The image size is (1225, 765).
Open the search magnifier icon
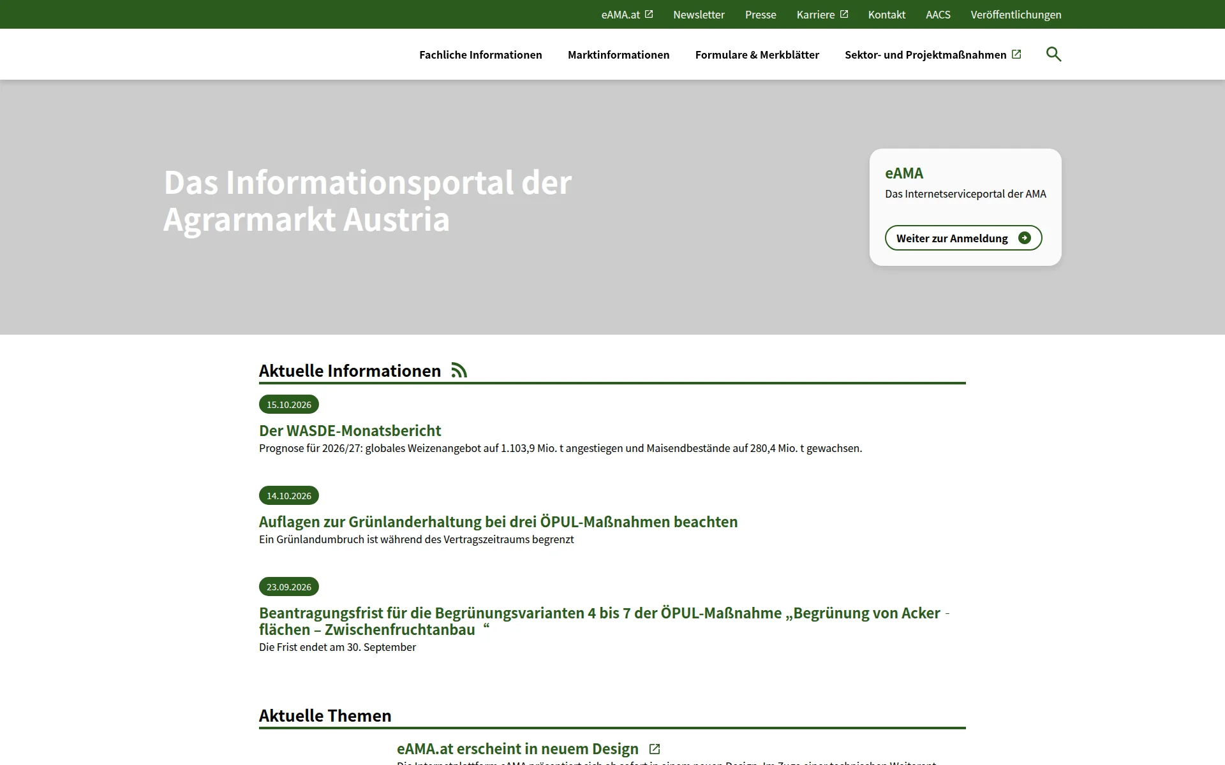[1053, 54]
